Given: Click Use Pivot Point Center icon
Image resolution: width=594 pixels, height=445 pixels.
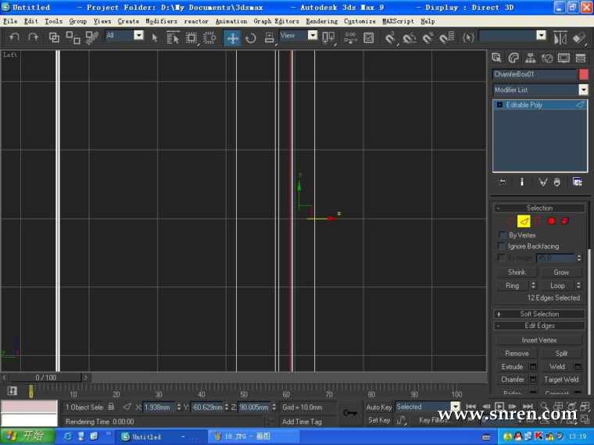Looking at the screenshot, I should click(x=328, y=37).
